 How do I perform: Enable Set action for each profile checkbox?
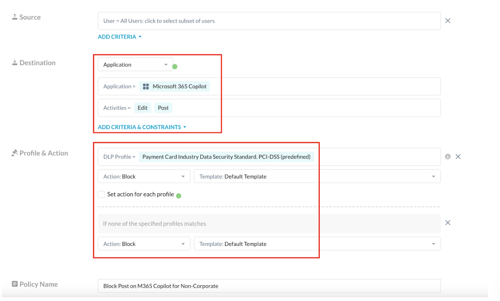click(101, 194)
